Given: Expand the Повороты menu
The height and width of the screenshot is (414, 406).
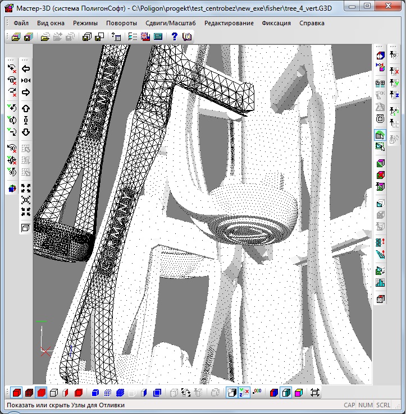Looking at the screenshot, I should 121,24.
